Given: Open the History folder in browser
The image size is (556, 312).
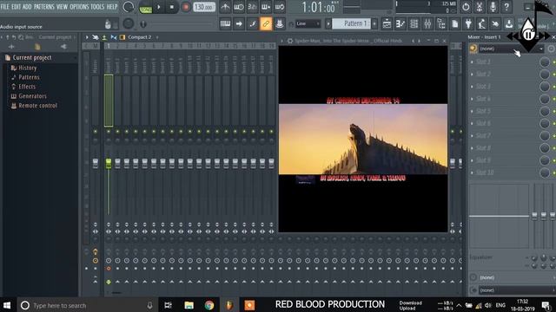Looking at the screenshot, I should coord(27,68).
